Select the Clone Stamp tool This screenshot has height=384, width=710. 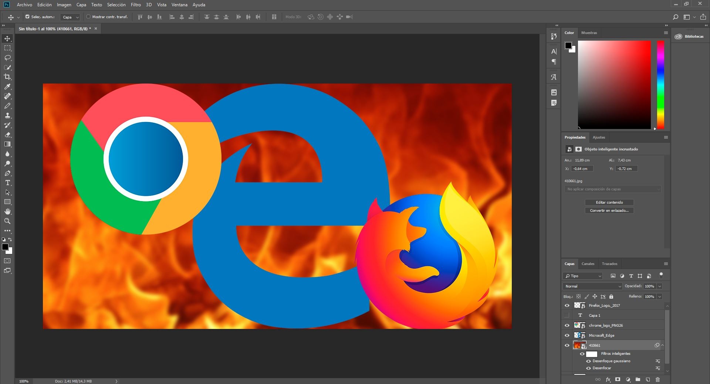[7, 115]
